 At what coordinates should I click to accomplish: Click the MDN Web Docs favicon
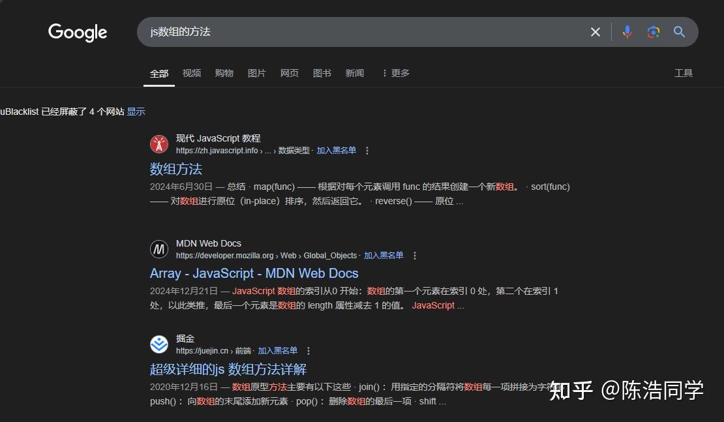coord(159,249)
